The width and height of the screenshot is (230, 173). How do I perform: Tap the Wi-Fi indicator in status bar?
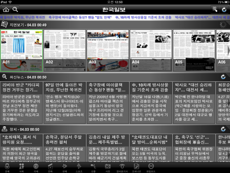10,2
